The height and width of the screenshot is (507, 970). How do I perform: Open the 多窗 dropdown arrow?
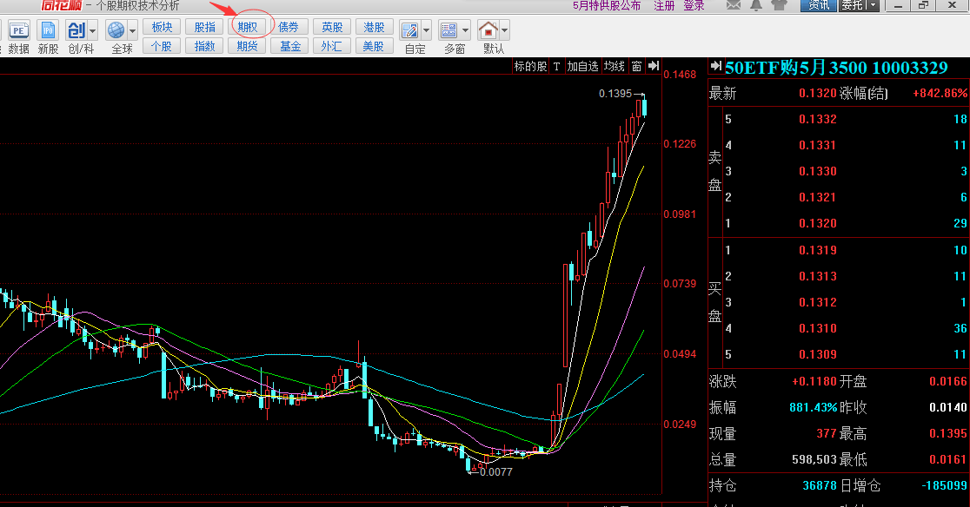point(465,30)
